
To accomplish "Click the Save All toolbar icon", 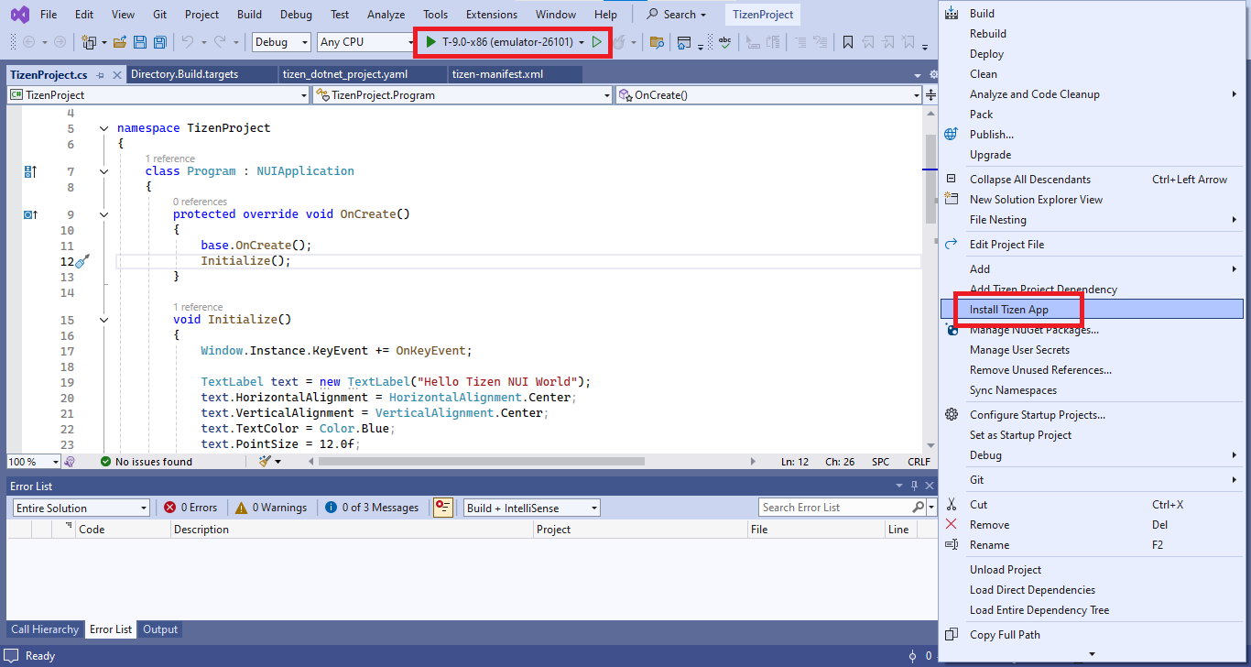I will (x=160, y=42).
